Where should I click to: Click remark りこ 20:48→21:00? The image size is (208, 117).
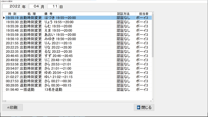click(58, 60)
